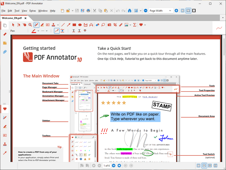Open the Help menu
The width and height of the screenshot is (226, 170).
pos(53,11)
